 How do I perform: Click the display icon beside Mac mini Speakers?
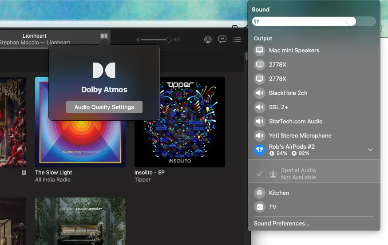click(x=260, y=50)
